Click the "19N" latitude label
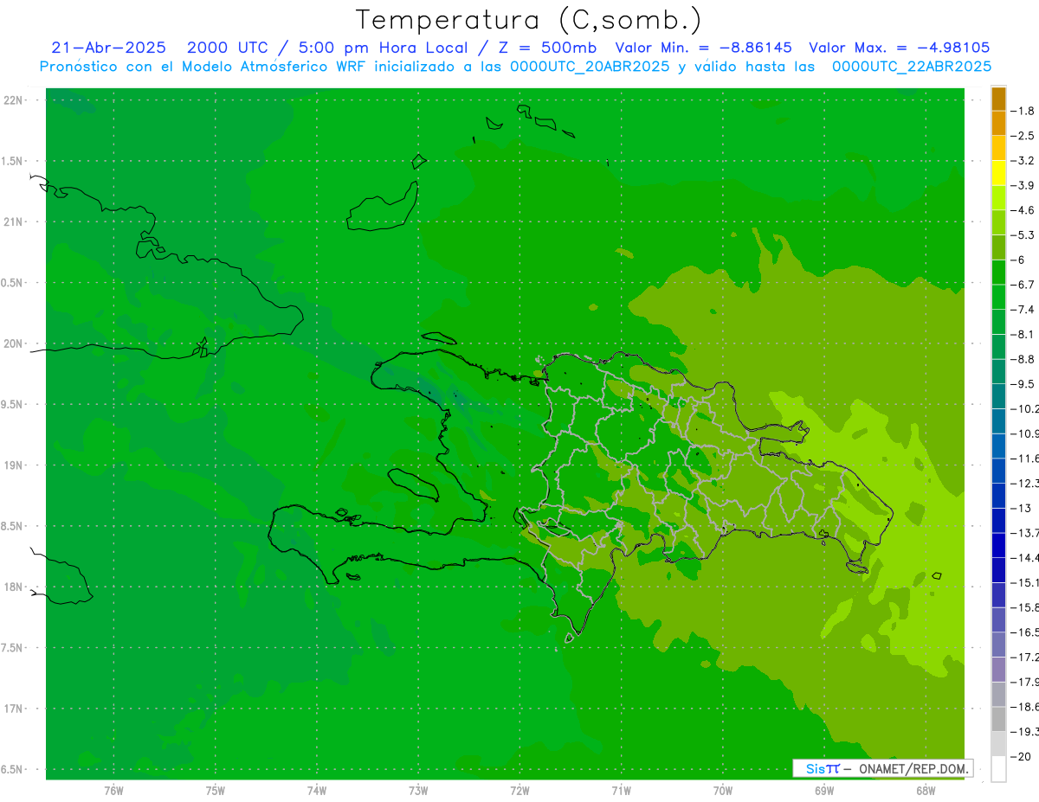 coord(15,465)
